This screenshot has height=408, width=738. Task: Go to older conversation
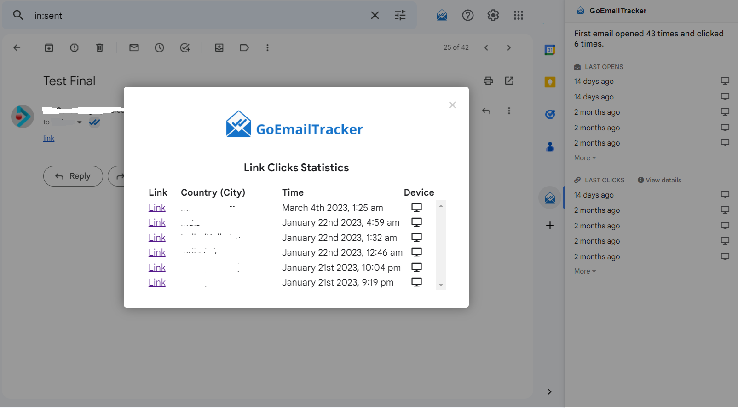click(x=509, y=47)
